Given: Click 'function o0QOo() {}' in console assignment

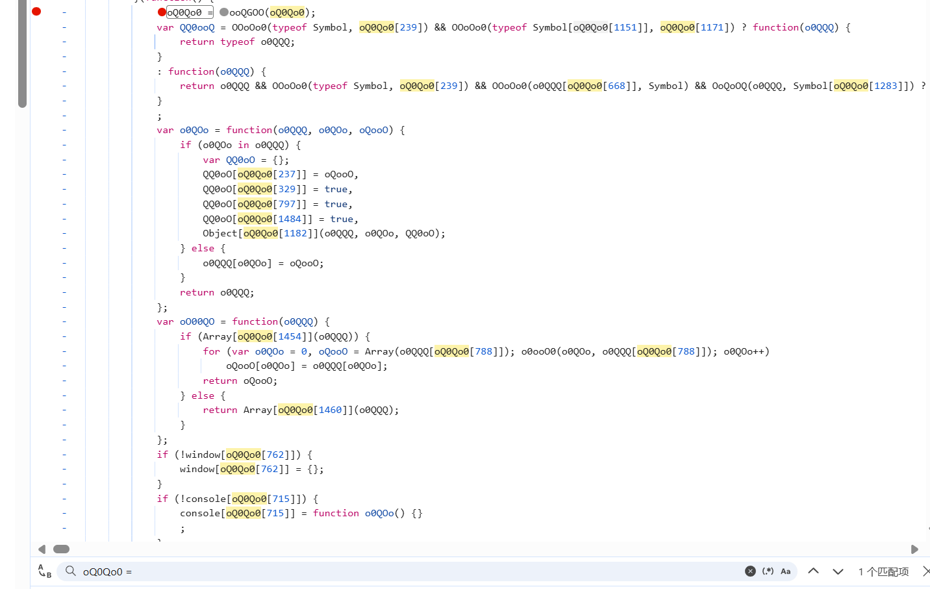Looking at the screenshot, I should click(x=368, y=513).
